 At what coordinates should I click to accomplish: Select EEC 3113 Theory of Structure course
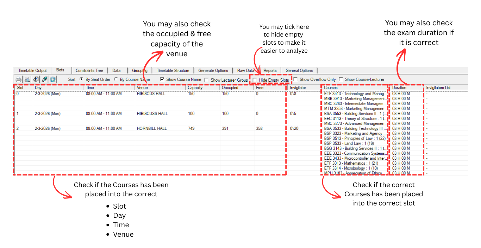(x=355, y=119)
